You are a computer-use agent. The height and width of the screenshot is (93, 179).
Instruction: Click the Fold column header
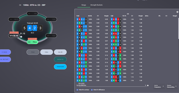78,16
